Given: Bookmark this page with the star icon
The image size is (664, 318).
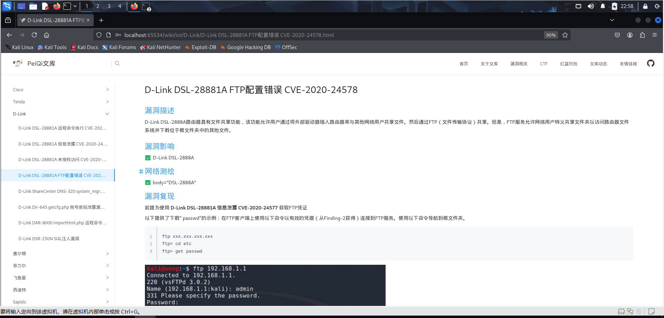Looking at the screenshot, I should pyautogui.click(x=565, y=35).
